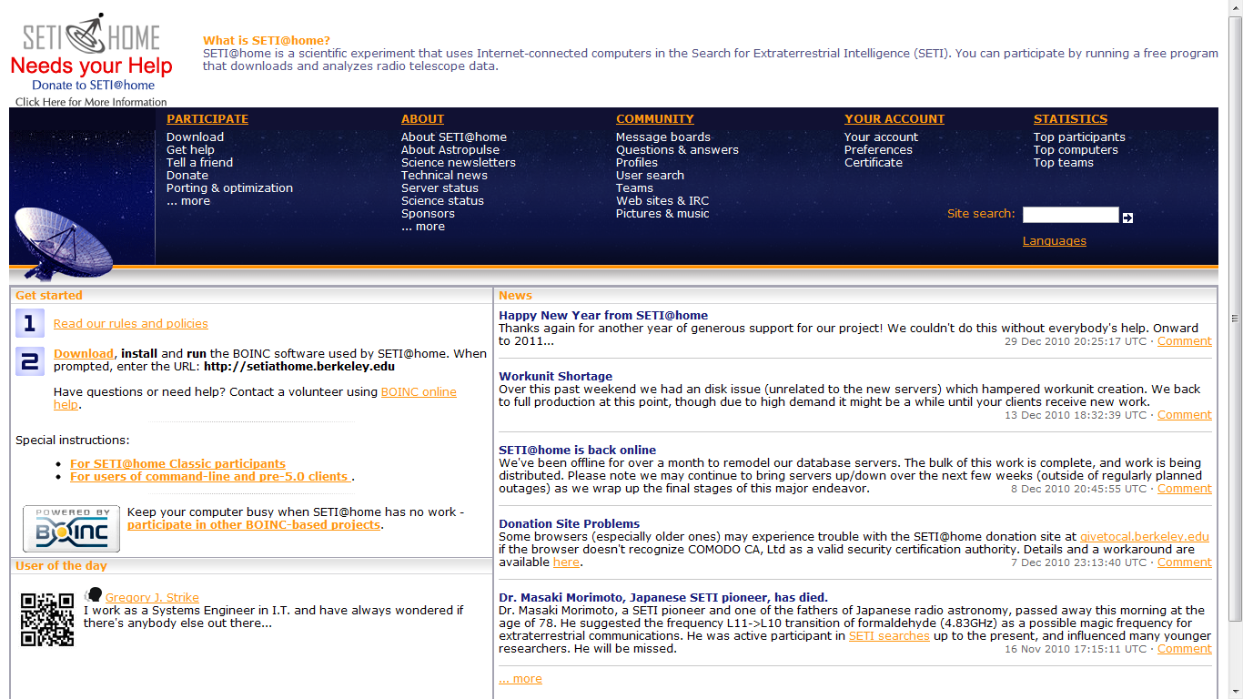Open Read our rules and policies
Image resolution: width=1243 pixels, height=699 pixels.
130,324
